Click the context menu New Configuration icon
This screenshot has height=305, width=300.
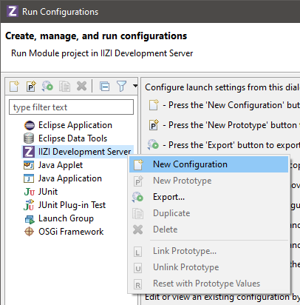click(138, 164)
